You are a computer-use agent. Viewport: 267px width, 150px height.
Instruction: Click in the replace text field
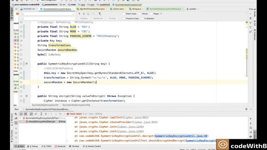[48, 18]
